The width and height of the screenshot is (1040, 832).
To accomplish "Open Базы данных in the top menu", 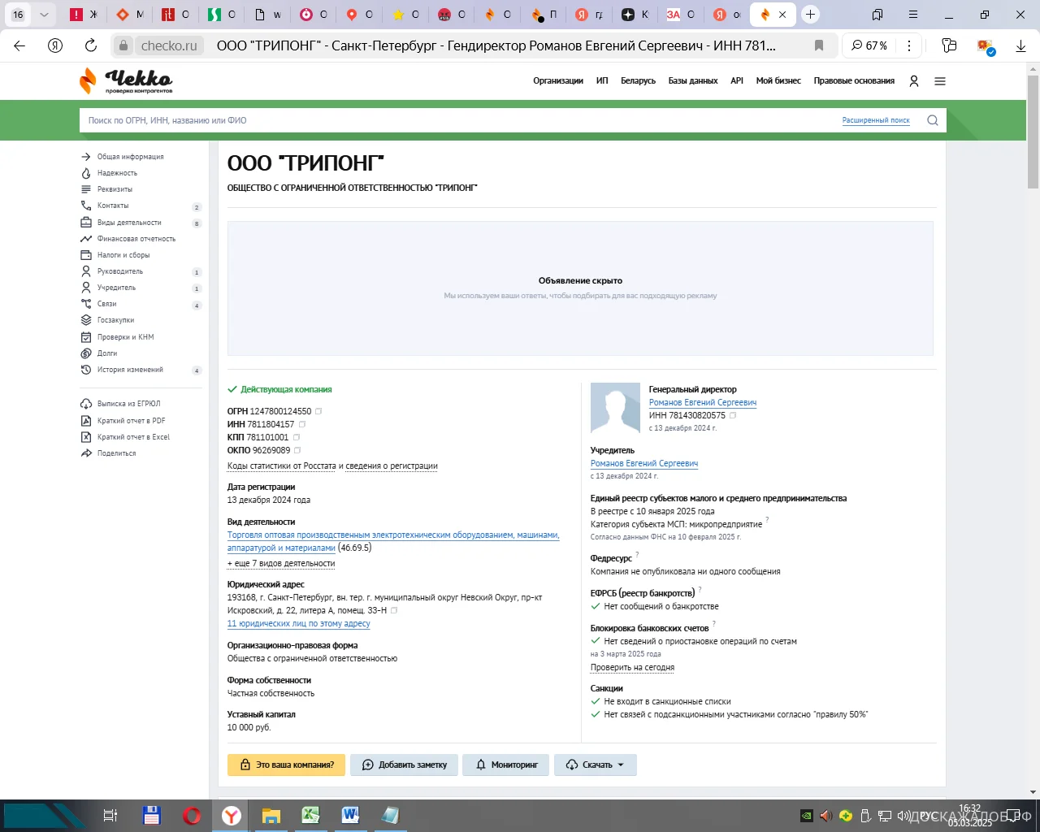I will click(693, 81).
